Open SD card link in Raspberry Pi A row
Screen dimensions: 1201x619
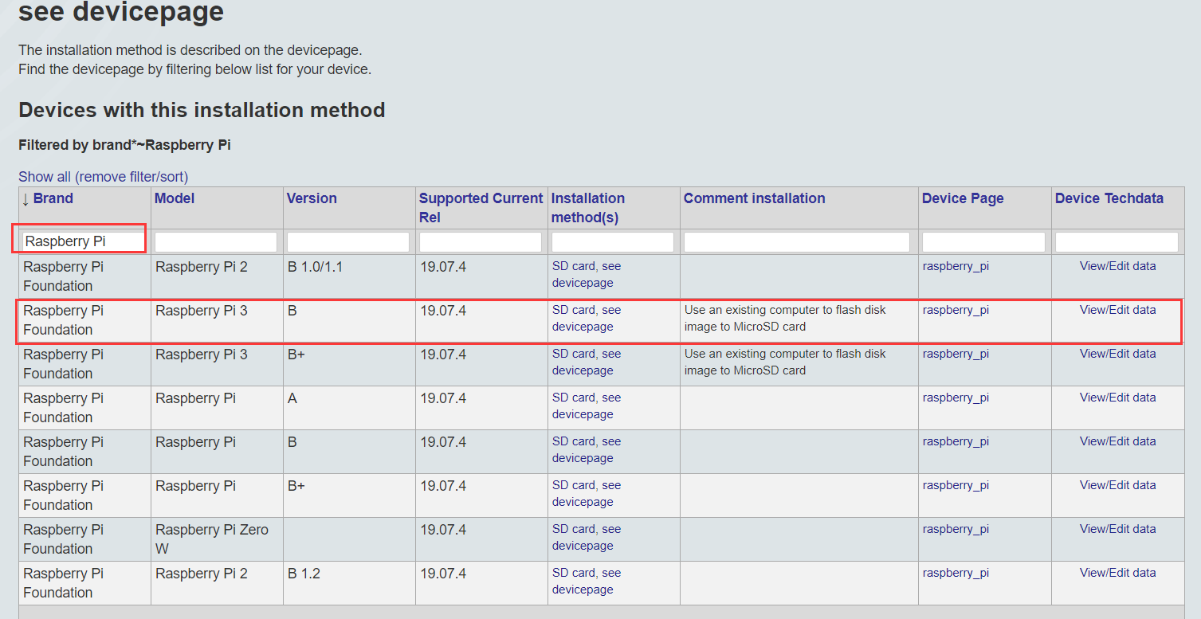573,398
